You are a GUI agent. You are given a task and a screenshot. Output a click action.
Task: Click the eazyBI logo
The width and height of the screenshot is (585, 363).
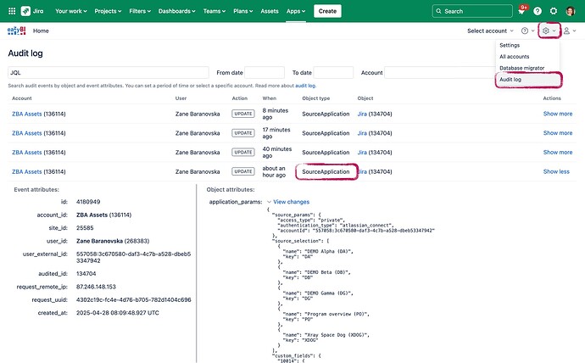click(16, 31)
